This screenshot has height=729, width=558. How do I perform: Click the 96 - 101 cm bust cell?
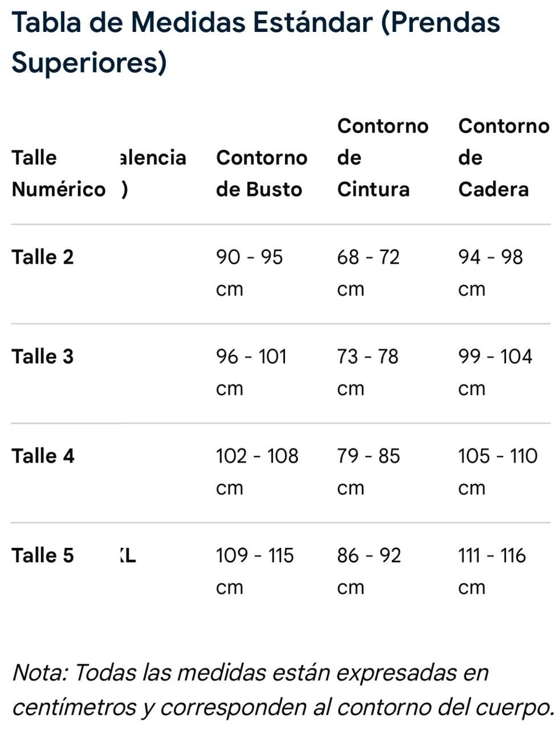click(251, 372)
